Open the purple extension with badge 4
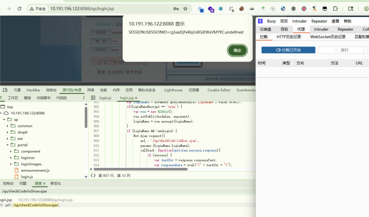The width and height of the screenshot is (369, 217). [x=211, y=9]
